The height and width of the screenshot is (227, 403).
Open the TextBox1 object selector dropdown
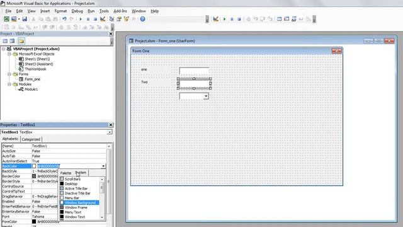[x=110, y=132]
